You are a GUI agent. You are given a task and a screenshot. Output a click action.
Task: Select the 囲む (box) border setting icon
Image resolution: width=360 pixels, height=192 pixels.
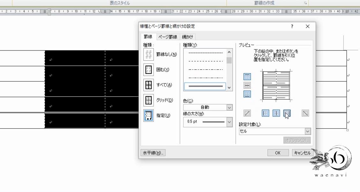coord(148,70)
